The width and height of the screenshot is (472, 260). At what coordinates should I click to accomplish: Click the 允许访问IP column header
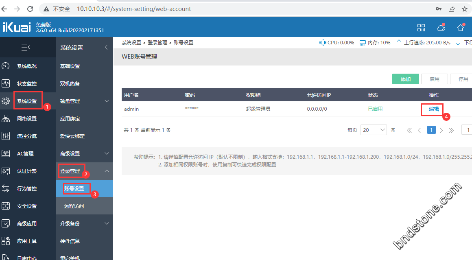coord(319,95)
